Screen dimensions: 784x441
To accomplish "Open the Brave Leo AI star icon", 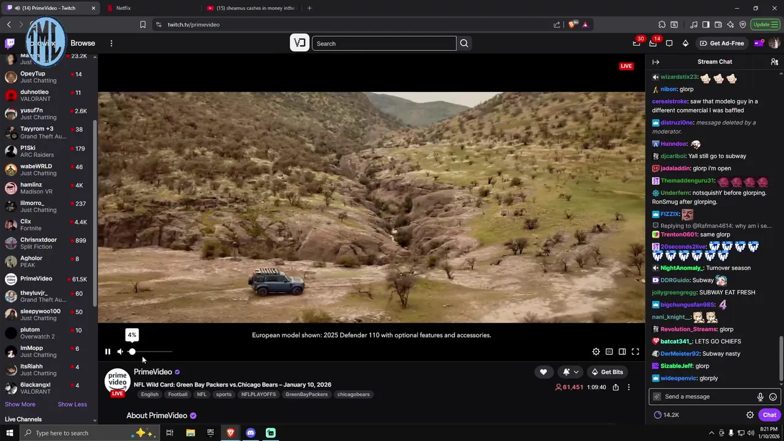I will (x=731, y=24).
